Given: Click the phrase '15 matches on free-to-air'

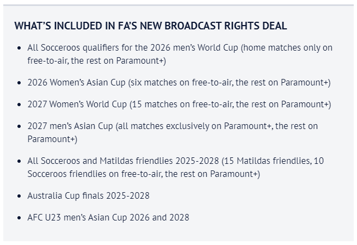Looking at the screenshot, I should [x=182, y=105].
